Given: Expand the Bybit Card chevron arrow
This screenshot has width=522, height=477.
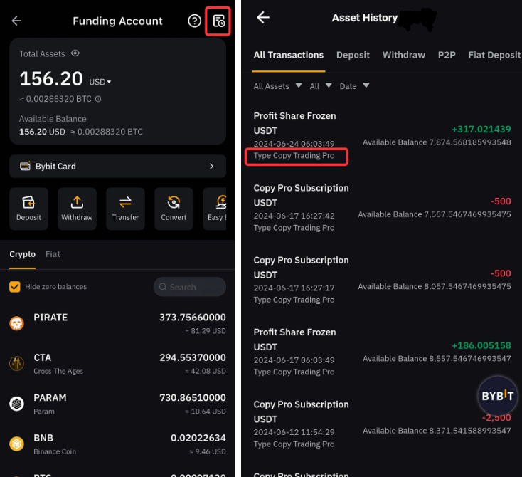Looking at the screenshot, I should [x=211, y=166].
